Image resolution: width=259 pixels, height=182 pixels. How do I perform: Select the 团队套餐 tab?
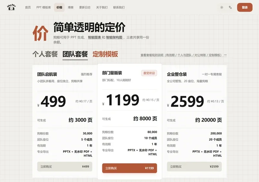pyautogui.click(x=75, y=54)
